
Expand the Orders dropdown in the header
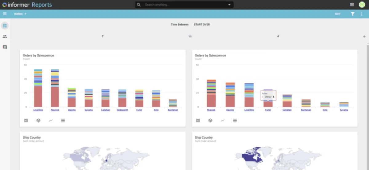point(20,14)
